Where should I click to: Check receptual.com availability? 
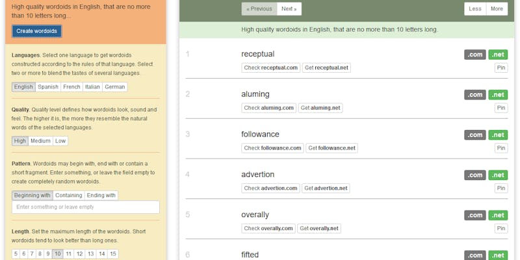pos(271,68)
